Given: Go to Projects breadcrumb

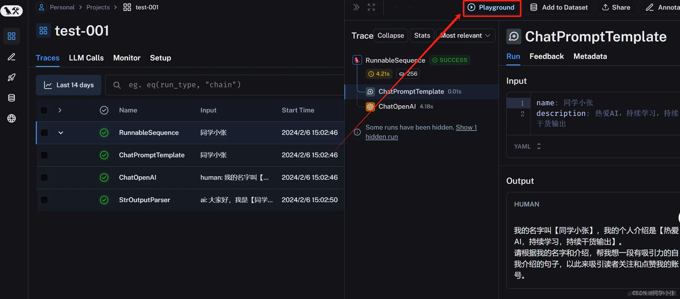Looking at the screenshot, I should (98, 7).
